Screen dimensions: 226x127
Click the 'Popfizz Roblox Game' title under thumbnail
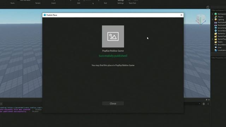113,51
